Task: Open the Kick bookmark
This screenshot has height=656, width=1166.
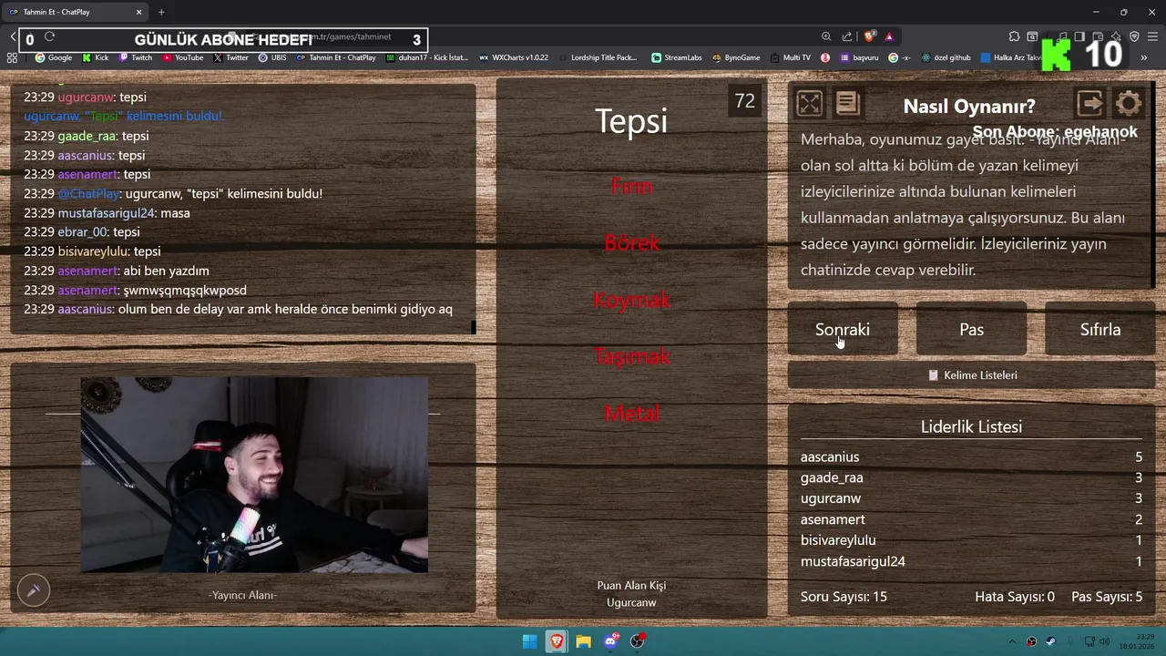Action: click(96, 57)
